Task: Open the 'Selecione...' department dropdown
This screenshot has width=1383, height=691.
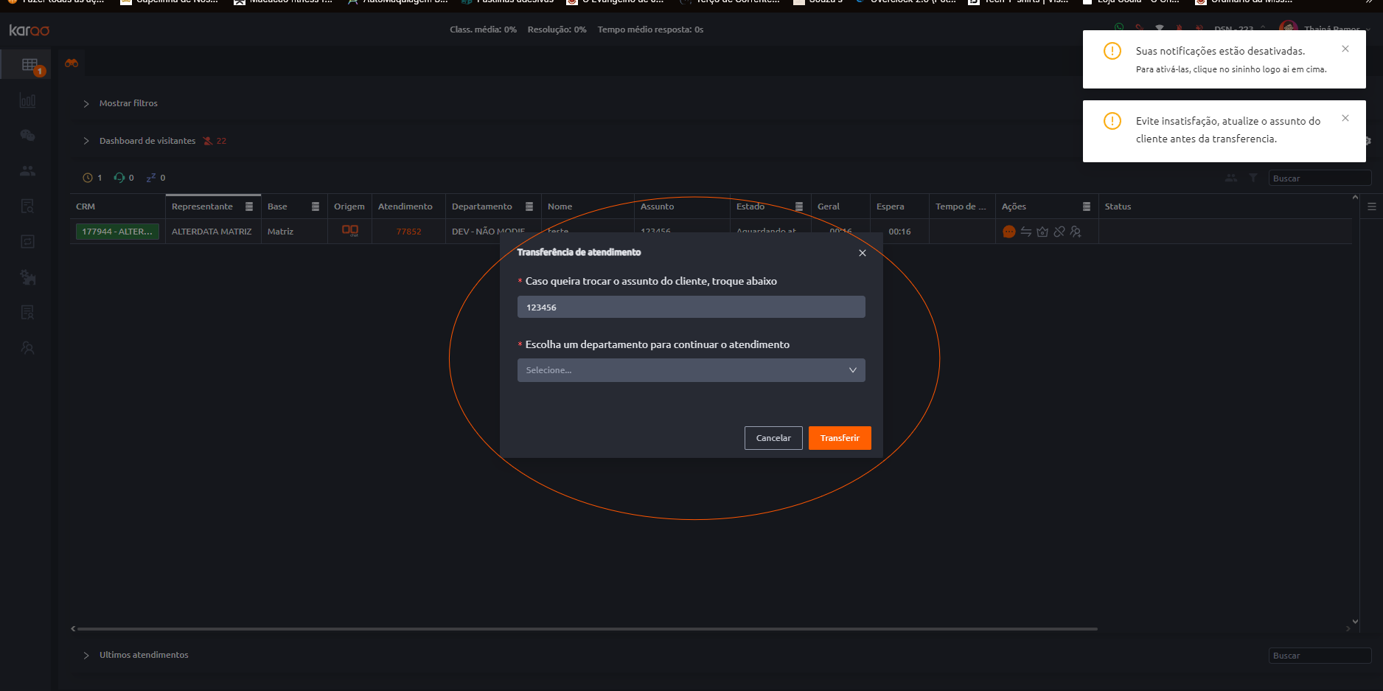Action: click(x=691, y=370)
